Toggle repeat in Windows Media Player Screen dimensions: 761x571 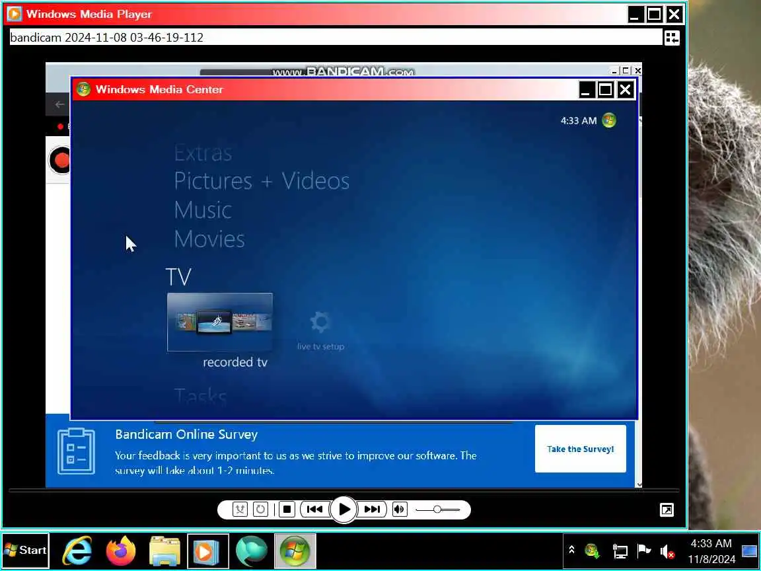[x=261, y=510]
